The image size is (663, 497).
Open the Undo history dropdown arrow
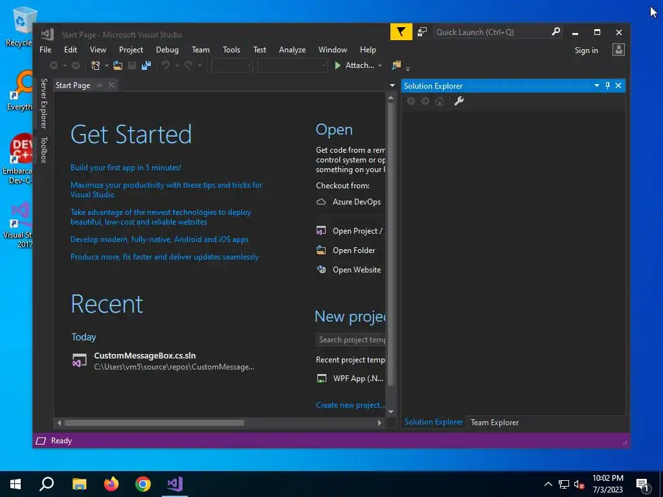177,65
